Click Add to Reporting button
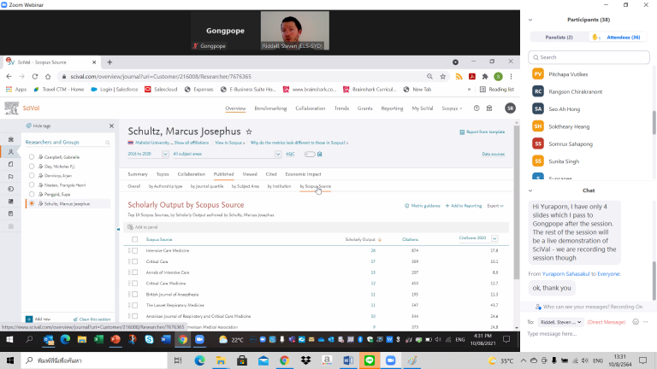The image size is (657, 369). (x=464, y=206)
